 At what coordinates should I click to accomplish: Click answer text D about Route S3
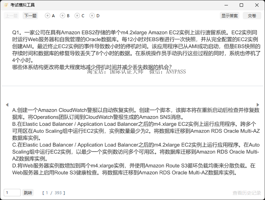[x=134, y=169]
